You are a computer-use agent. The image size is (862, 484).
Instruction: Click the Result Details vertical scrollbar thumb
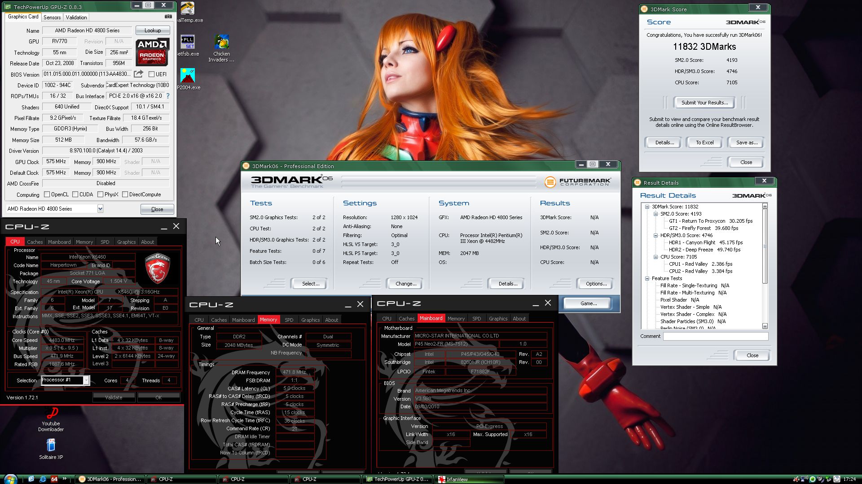(765, 246)
